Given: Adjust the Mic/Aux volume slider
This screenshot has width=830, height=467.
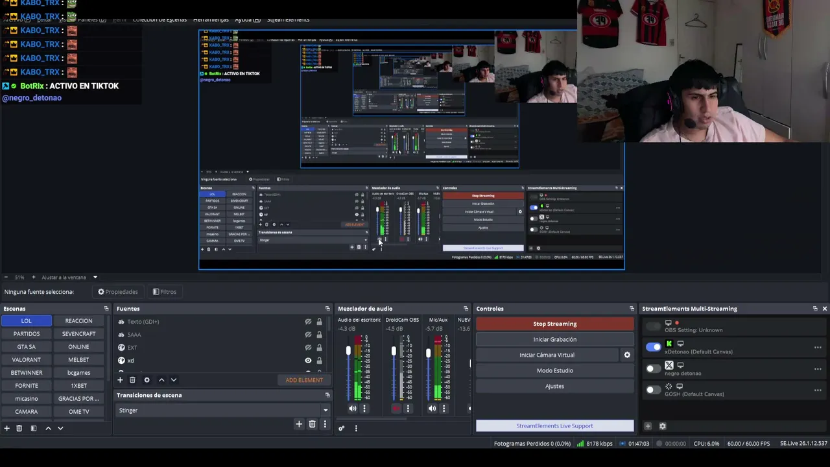Looking at the screenshot, I should [428, 352].
